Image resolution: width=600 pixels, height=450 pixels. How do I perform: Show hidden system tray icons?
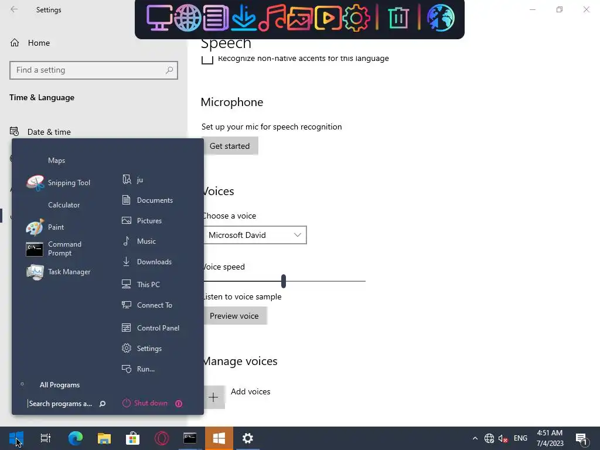[475, 438]
